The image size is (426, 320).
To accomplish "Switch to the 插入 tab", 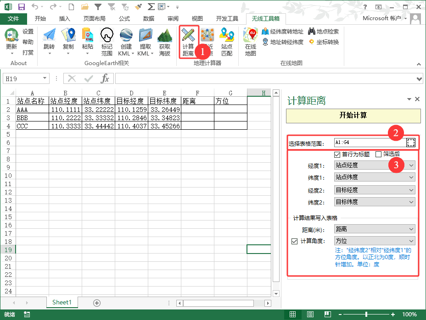I will click(x=65, y=19).
